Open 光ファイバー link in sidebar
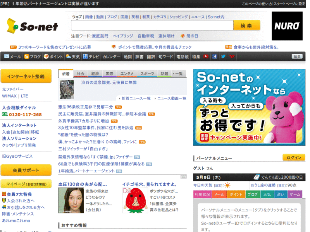 coord(13,89)
